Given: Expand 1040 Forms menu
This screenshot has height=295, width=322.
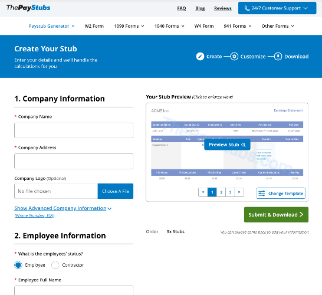Looking at the screenshot, I should click(x=169, y=26).
